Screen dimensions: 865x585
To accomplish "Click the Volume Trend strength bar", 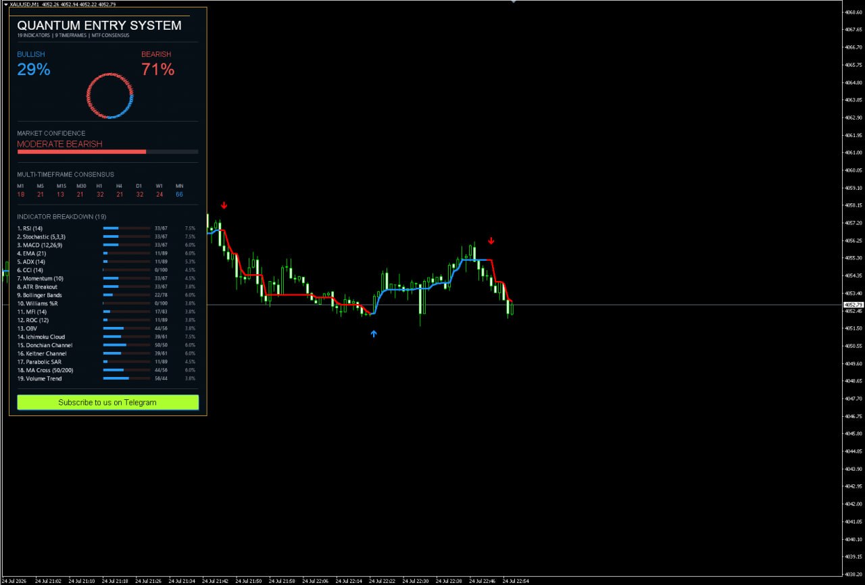I will (126, 378).
